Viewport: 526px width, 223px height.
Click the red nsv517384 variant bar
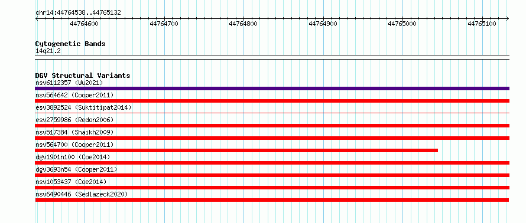point(272,138)
